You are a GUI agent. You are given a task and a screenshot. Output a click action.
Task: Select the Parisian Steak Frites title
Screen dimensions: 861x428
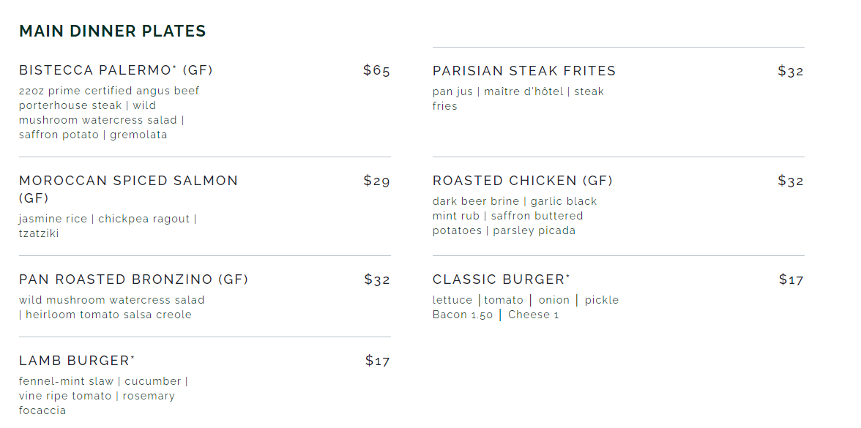pyautogui.click(x=524, y=71)
